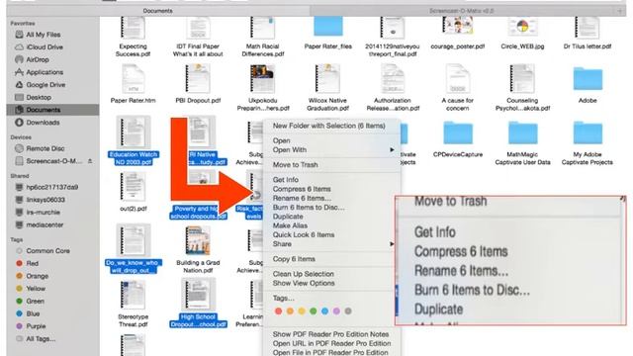This screenshot has height=356, width=633.
Task: Select Remote Disc device
Action: pos(45,148)
